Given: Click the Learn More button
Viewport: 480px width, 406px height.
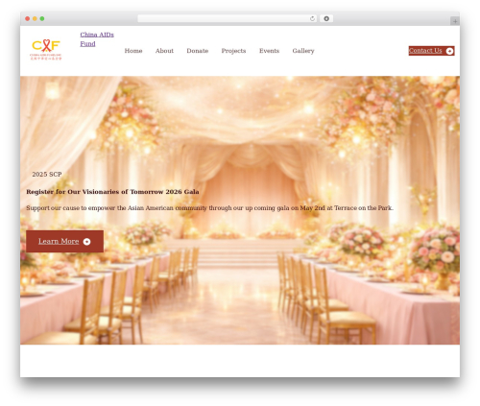Looking at the screenshot, I should [64, 241].
